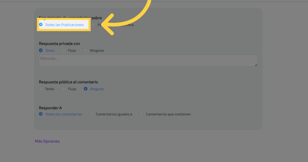The image size is (308, 162).
Task: Click the 'Todas las Publicaciones' label text
Action: [x=64, y=25]
